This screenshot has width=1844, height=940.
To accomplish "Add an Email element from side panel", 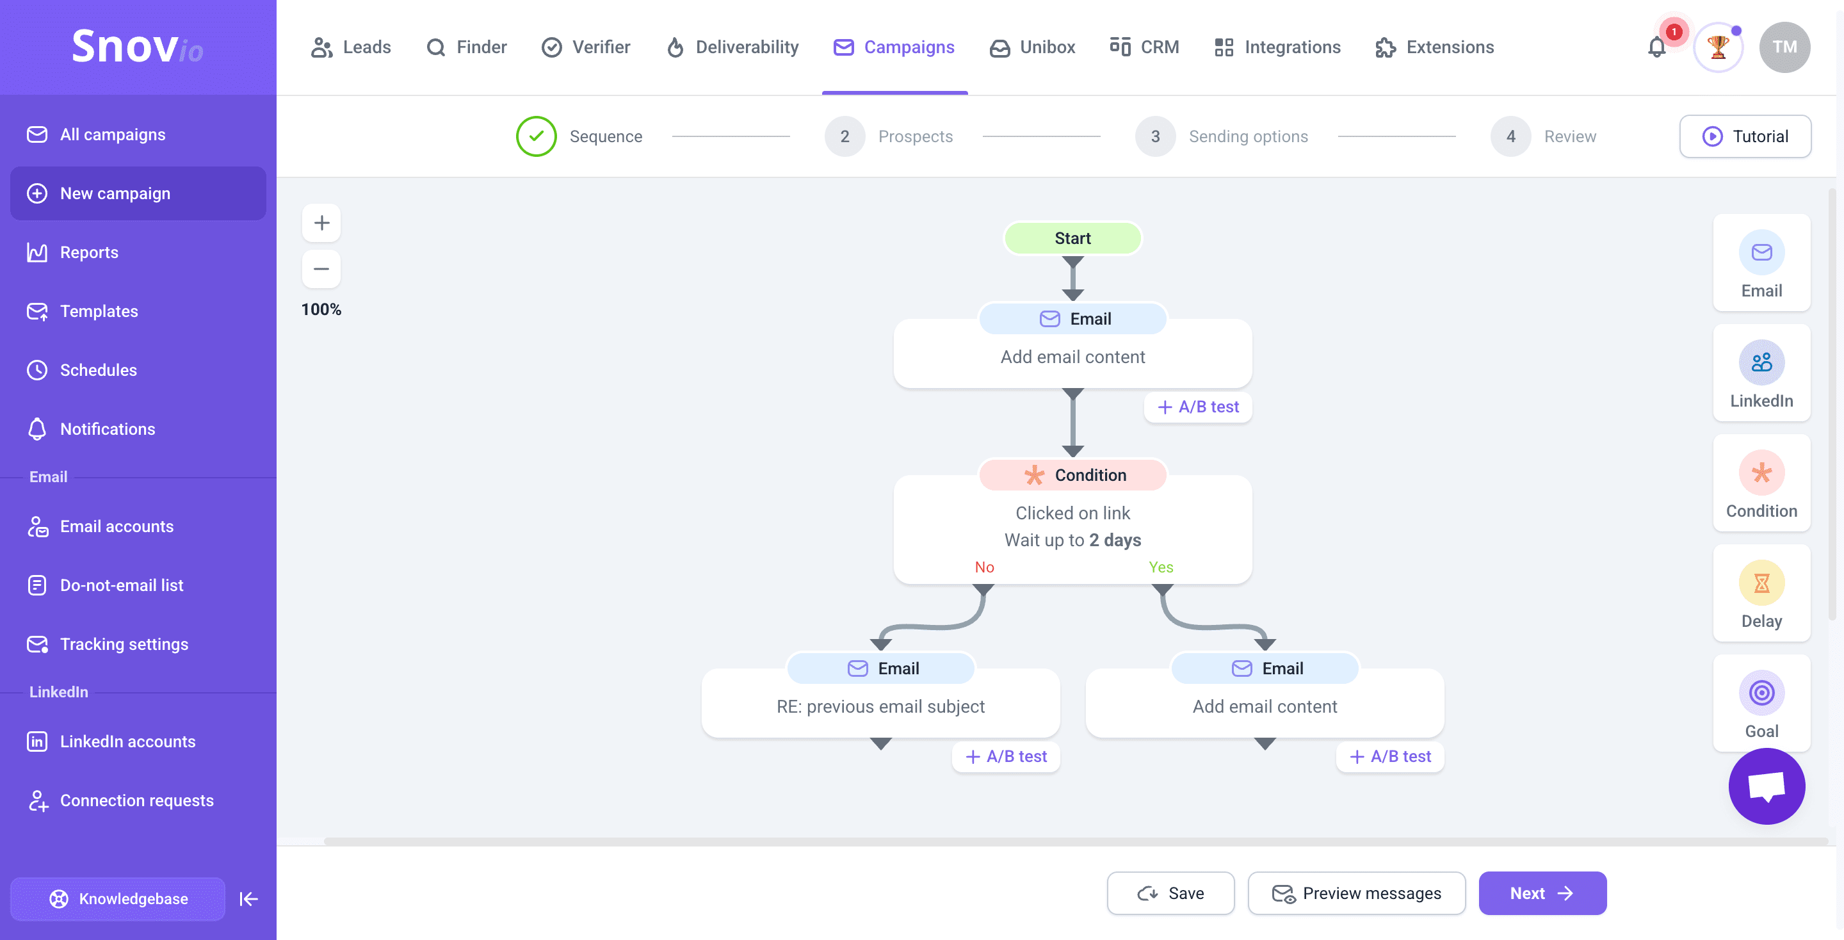I will tap(1761, 263).
